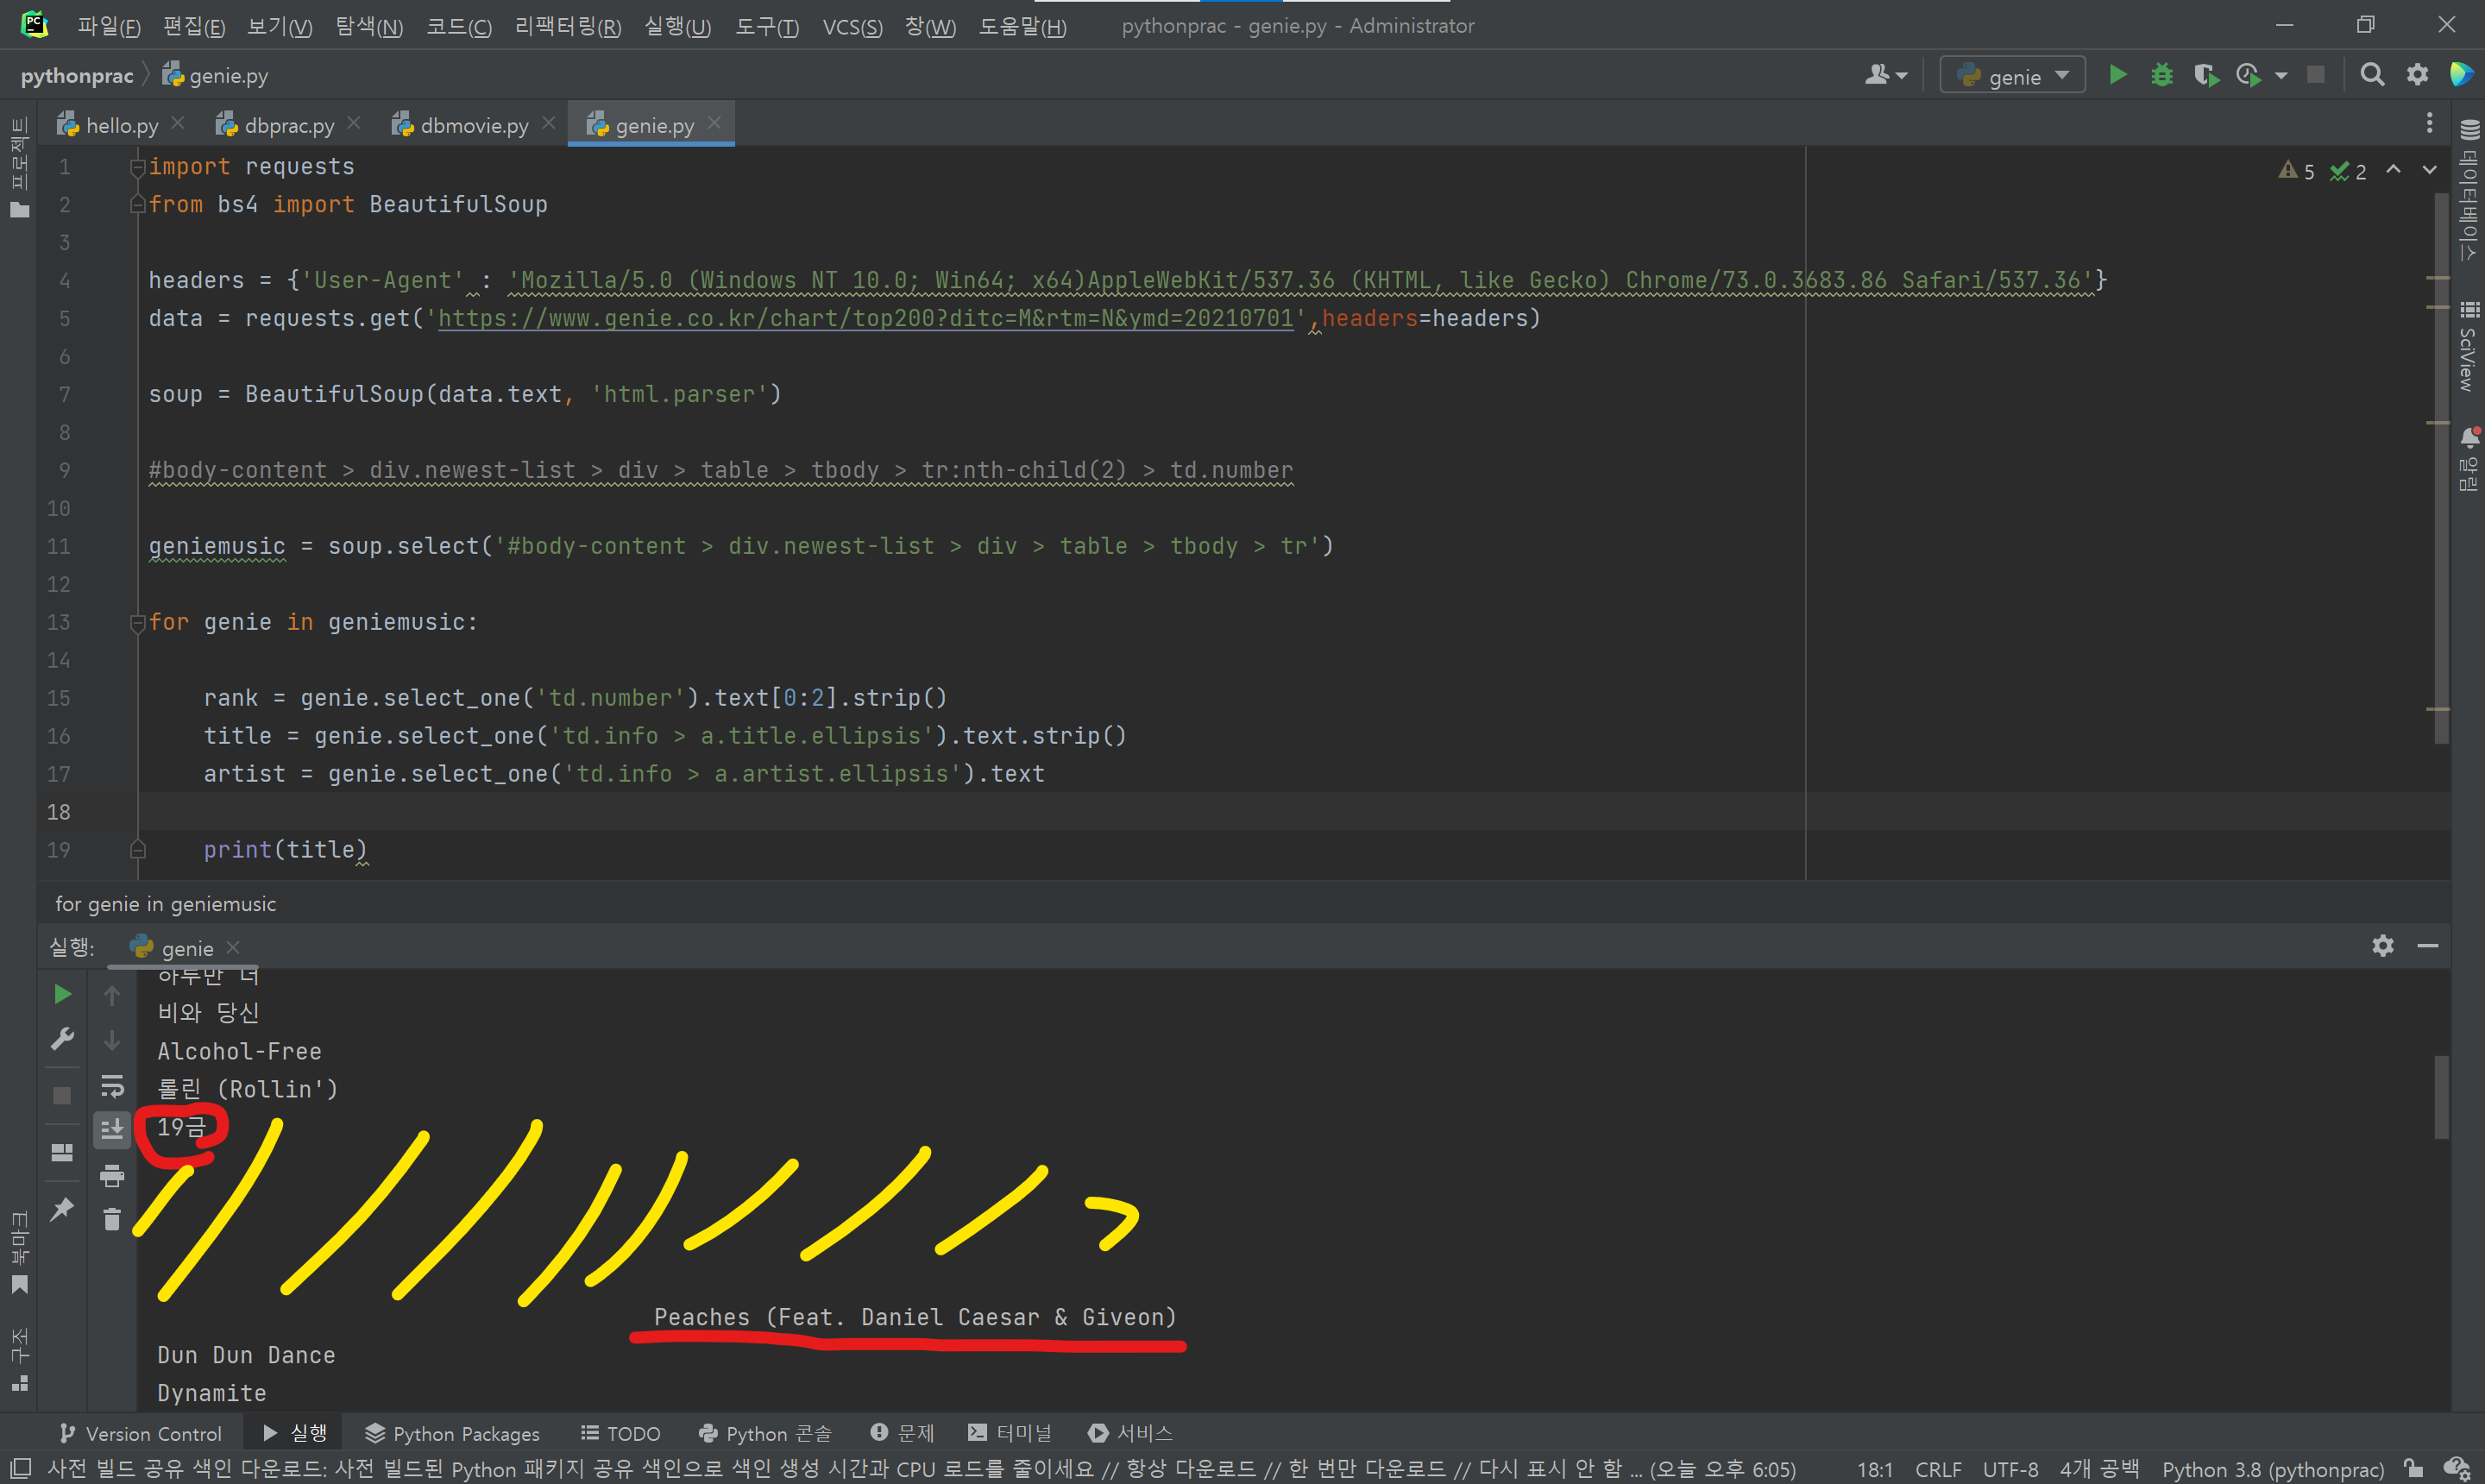
Task: Click the warnings count indicator showing 5
Action: 2296,171
